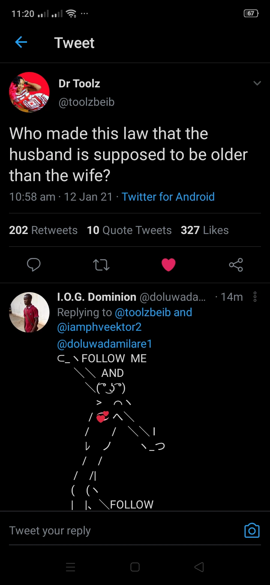Tap the Tweet your reply field
This screenshot has width=270, height=585.
click(112, 531)
